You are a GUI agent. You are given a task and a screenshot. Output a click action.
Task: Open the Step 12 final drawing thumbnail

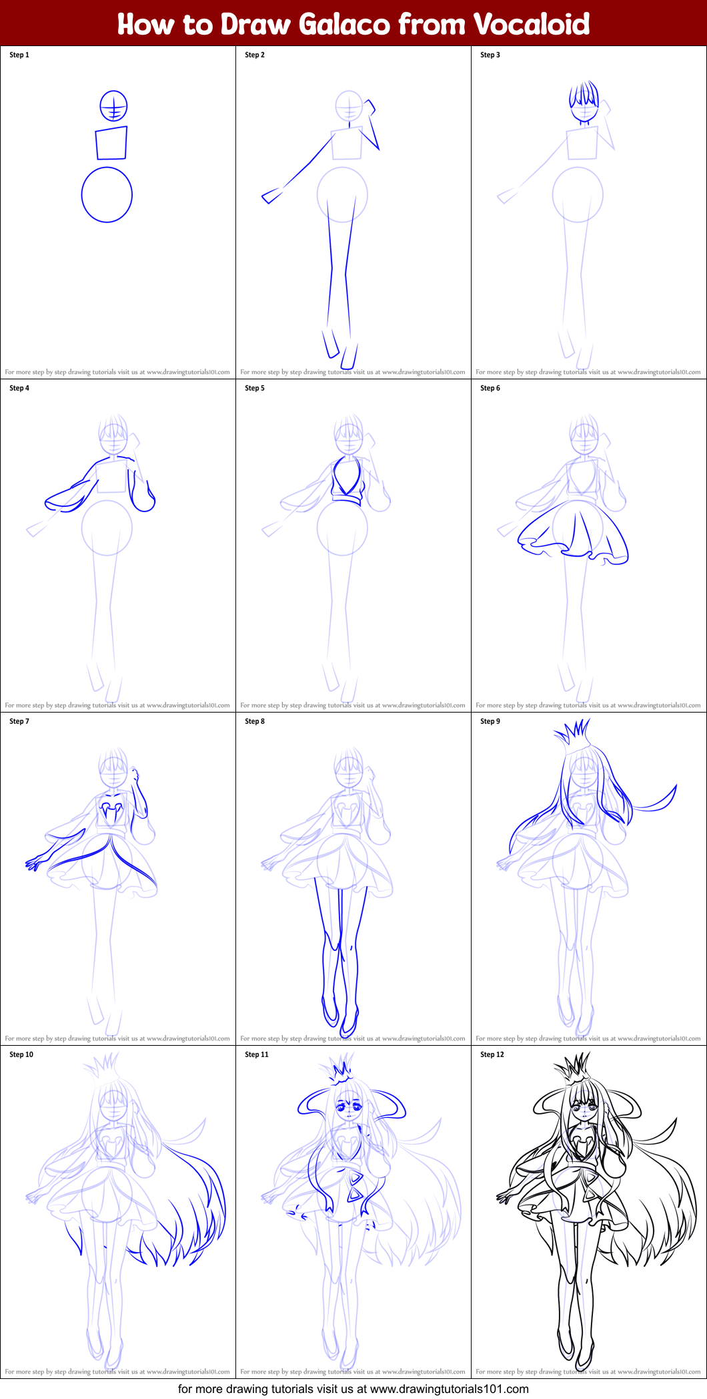coord(589,1212)
